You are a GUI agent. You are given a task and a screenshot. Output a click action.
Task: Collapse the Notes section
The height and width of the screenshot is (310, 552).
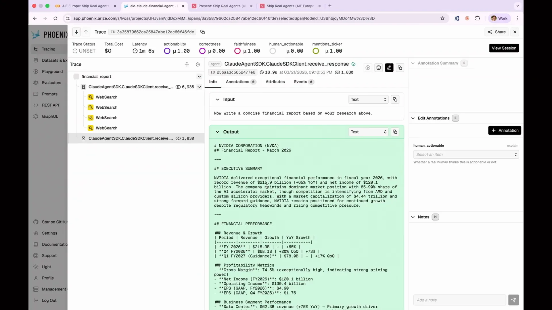tap(413, 217)
